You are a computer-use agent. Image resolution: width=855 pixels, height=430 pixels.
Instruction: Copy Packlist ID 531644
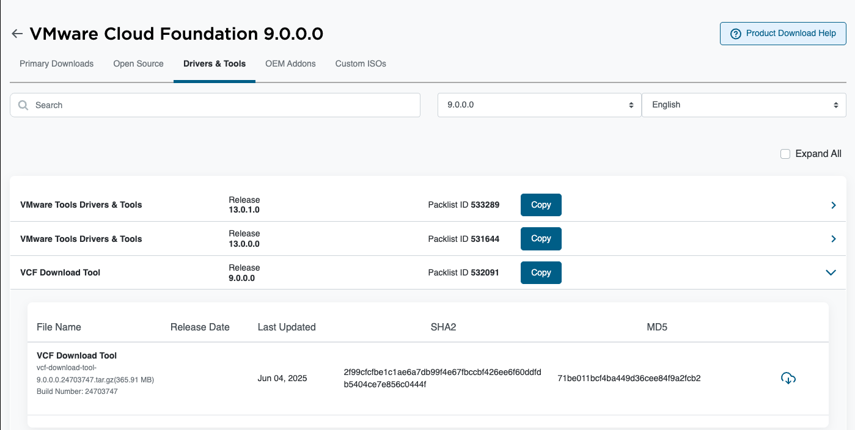(541, 239)
